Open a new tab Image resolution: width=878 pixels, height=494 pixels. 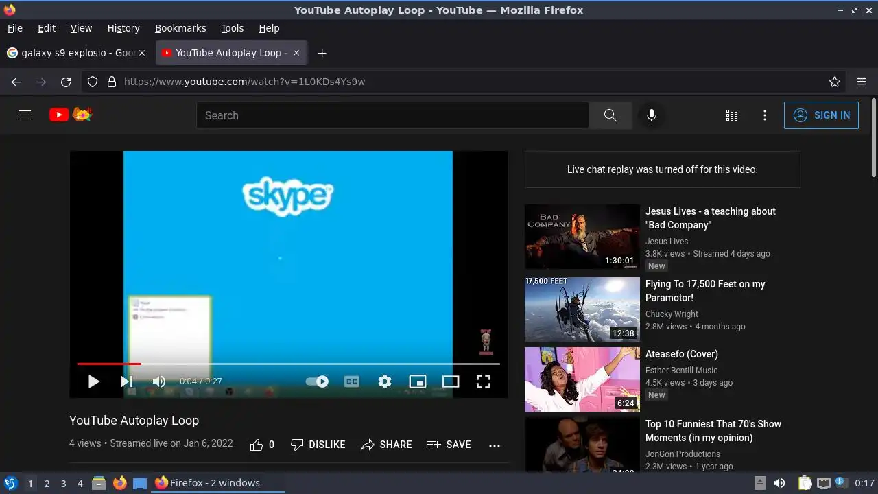tap(322, 53)
